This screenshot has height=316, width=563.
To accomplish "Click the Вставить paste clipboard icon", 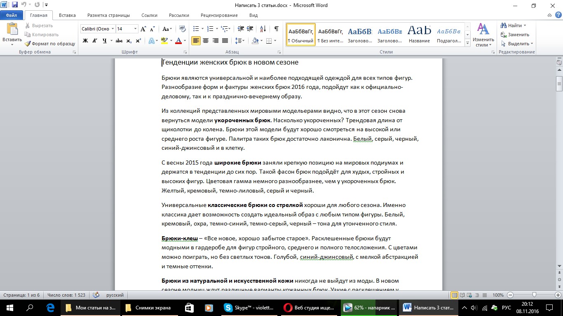I will pos(12,29).
